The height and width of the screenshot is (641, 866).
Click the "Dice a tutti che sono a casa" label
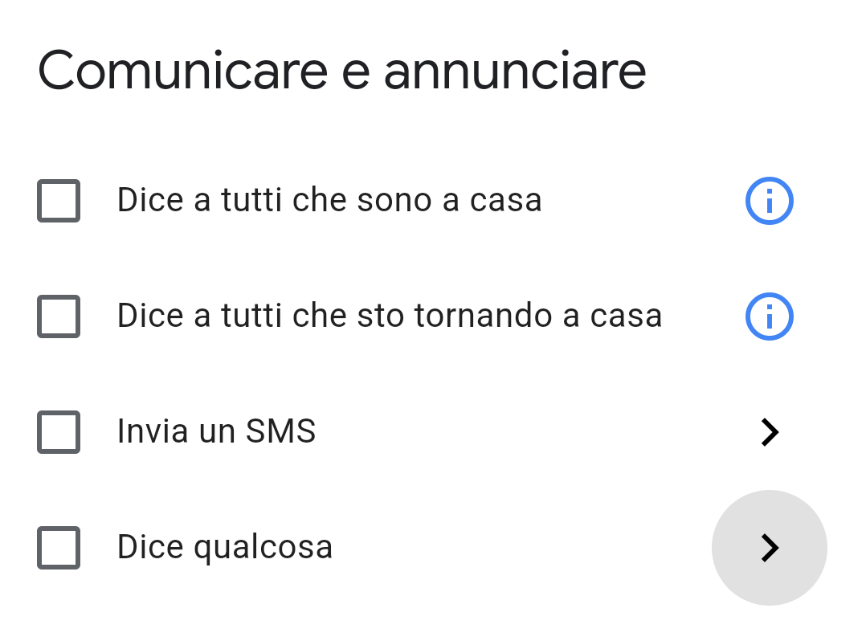coord(329,199)
